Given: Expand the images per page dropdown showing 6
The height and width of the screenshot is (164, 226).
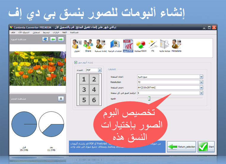Looking at the screenshot, I should tap(201, 93).
